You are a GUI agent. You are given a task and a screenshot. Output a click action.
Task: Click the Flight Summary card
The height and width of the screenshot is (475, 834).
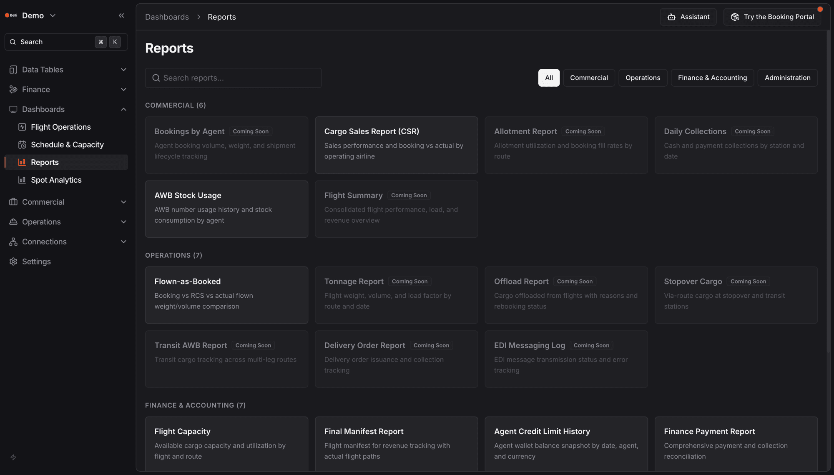[396, 209]
